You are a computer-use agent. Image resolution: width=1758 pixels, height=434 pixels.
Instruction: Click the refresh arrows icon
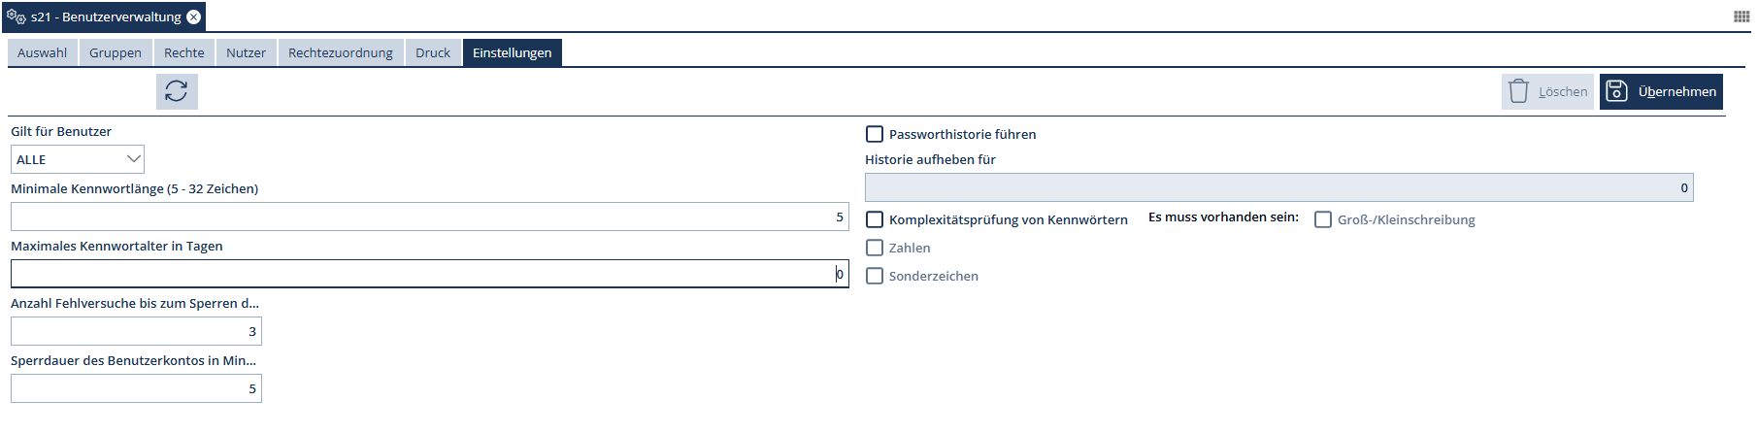click(x=177, y=91)
